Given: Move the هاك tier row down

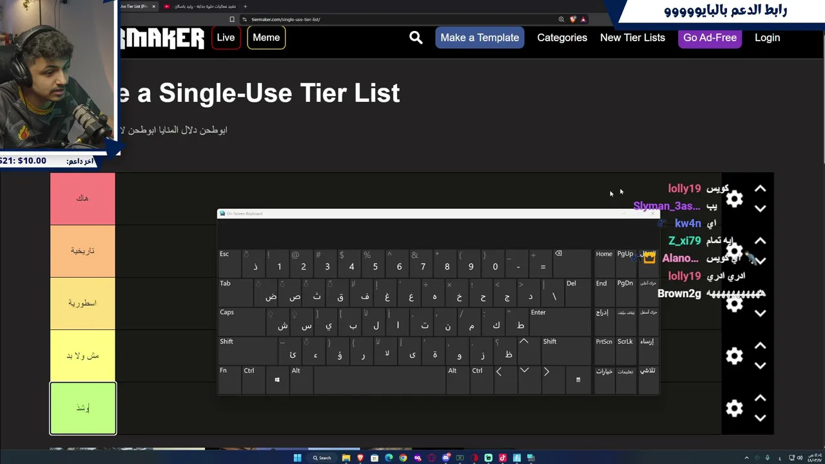Looking at the screenshot, I should click(x=761, y=209).
